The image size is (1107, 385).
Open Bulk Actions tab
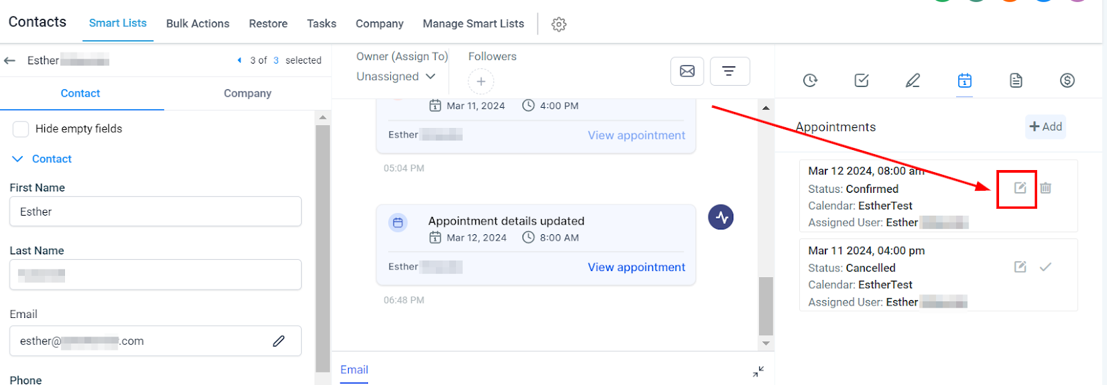click(x=198, y=24)
